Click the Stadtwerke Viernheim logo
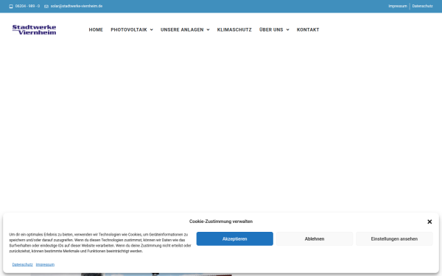 (x=34, y=29)
